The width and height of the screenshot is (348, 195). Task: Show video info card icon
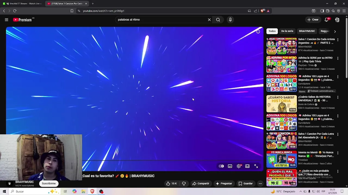pos(258,32)
